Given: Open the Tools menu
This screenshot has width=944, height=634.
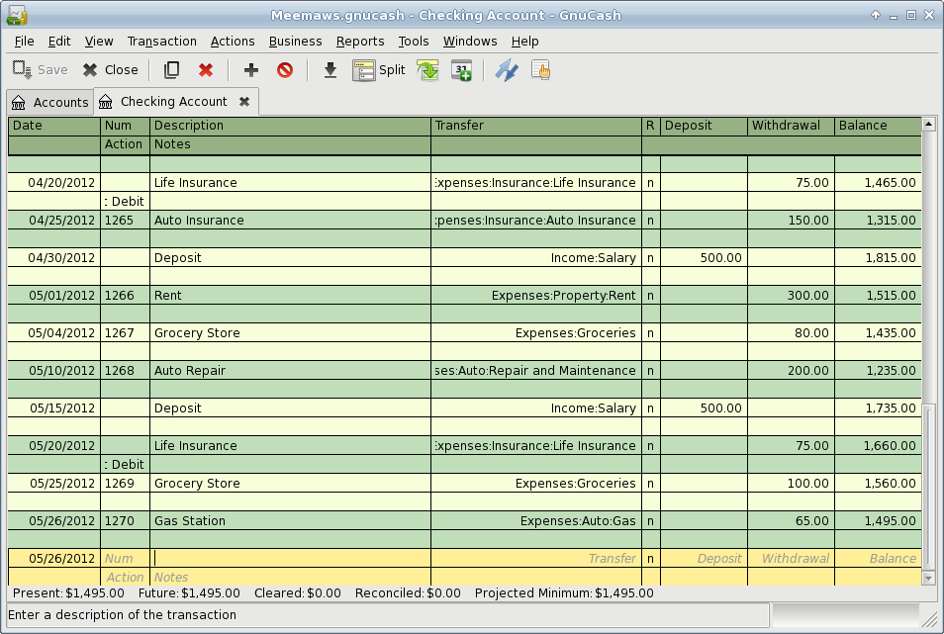Looking at the screenshot, I should click(x=414, y=41).
